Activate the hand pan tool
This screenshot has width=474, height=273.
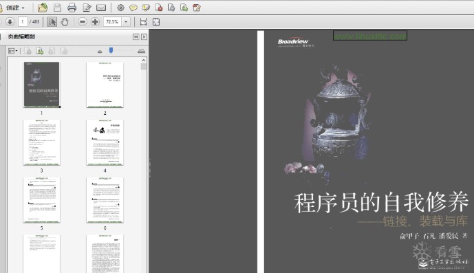click(x=65, y=22)
